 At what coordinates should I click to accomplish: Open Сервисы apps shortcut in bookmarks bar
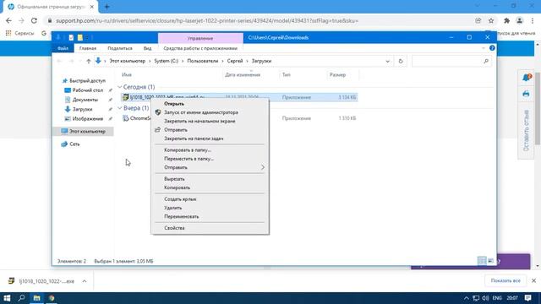tap(19, 33)
